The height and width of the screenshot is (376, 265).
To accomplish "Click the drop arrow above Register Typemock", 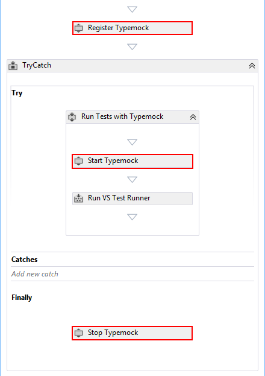I will pos(132,9).
